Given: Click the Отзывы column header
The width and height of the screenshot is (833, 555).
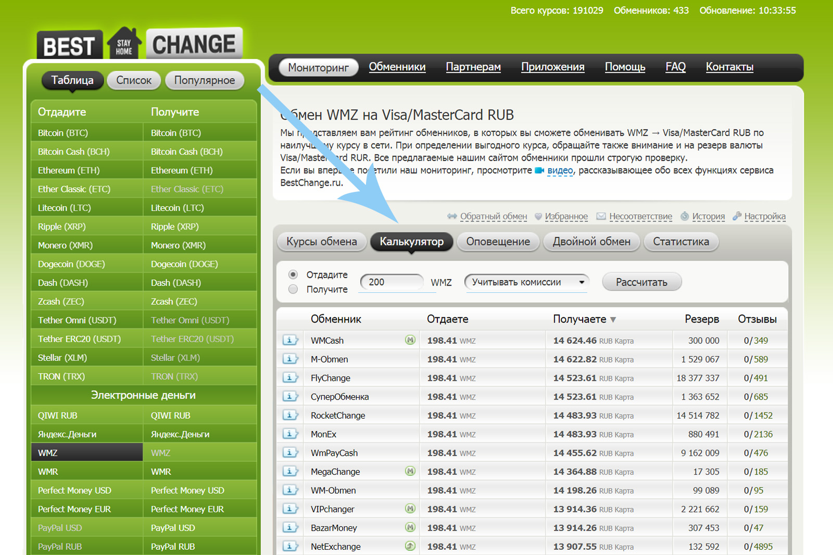Looking at the screenshot, I should [757, 319].
